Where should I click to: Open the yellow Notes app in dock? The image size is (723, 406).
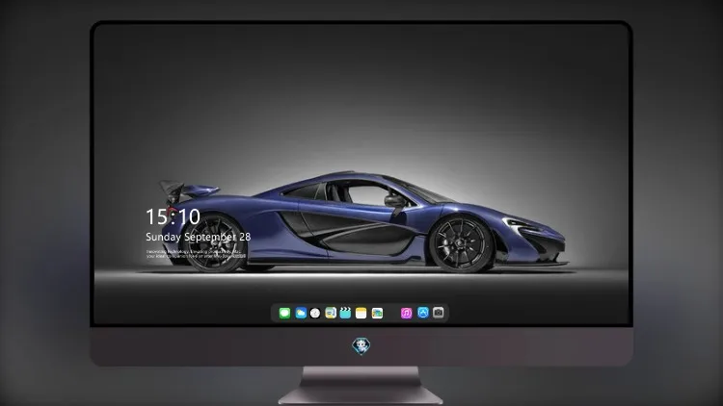tap(361, 313)
